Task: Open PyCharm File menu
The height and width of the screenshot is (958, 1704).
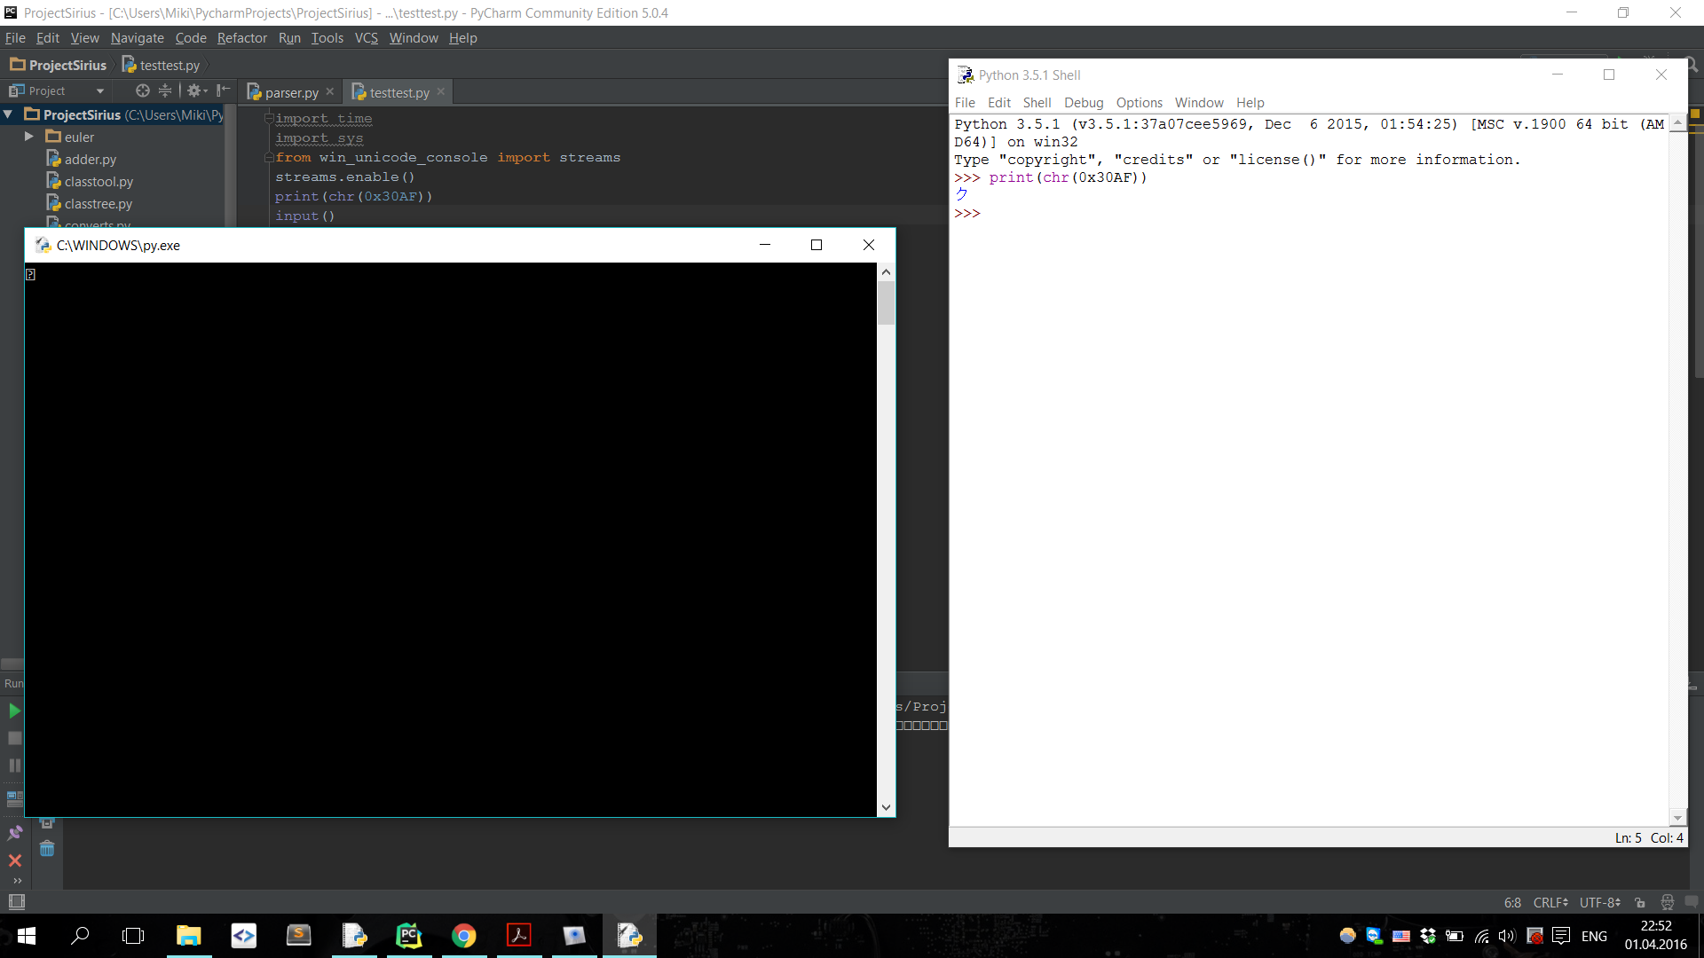Action: 15,38
